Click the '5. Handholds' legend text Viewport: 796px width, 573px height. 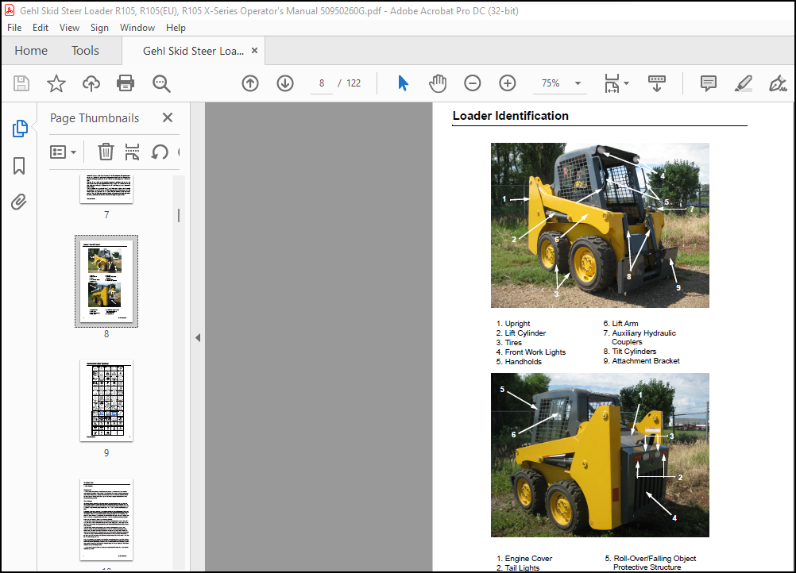(519, 362)
